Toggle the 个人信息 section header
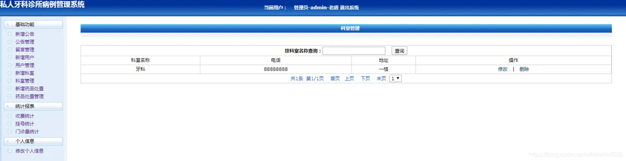Screen dimensions: 626x161 pyautogui.click(x=33, y=141)
